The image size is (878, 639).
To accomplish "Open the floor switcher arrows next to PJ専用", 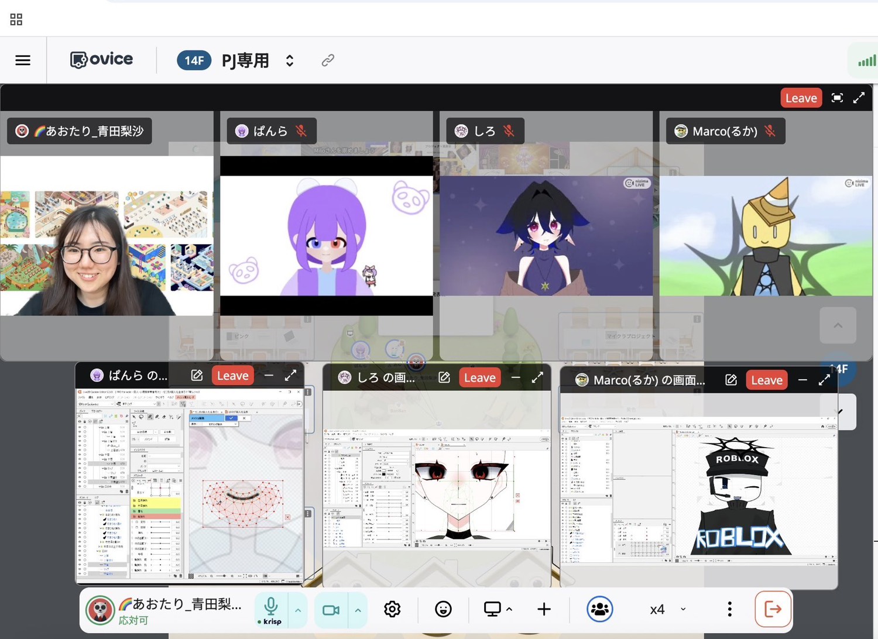I will point(290,60).
